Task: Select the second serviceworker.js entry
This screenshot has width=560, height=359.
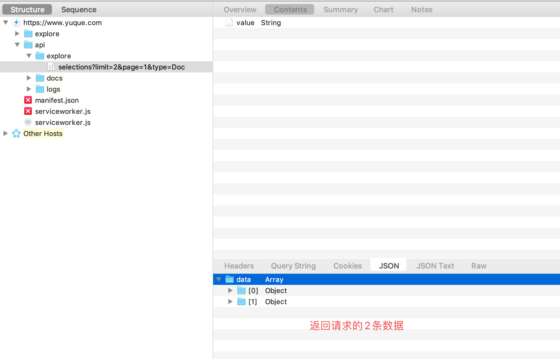Action: point(63,122)
